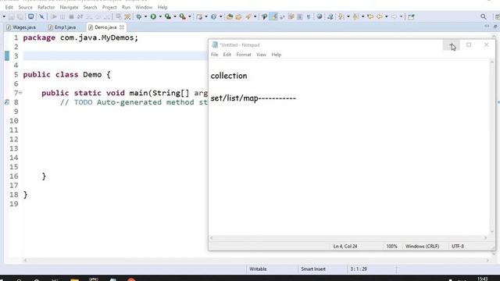The height and width of the screenshot is (281, 500).
Task: Toggle Skip All Breakpoints
Action: [41, 16]
